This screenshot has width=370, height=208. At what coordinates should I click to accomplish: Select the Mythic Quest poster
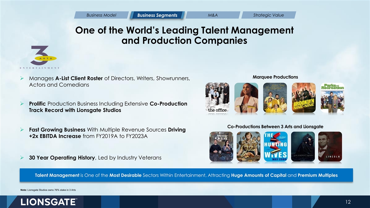pyautogui.click(x=221, y=147)
